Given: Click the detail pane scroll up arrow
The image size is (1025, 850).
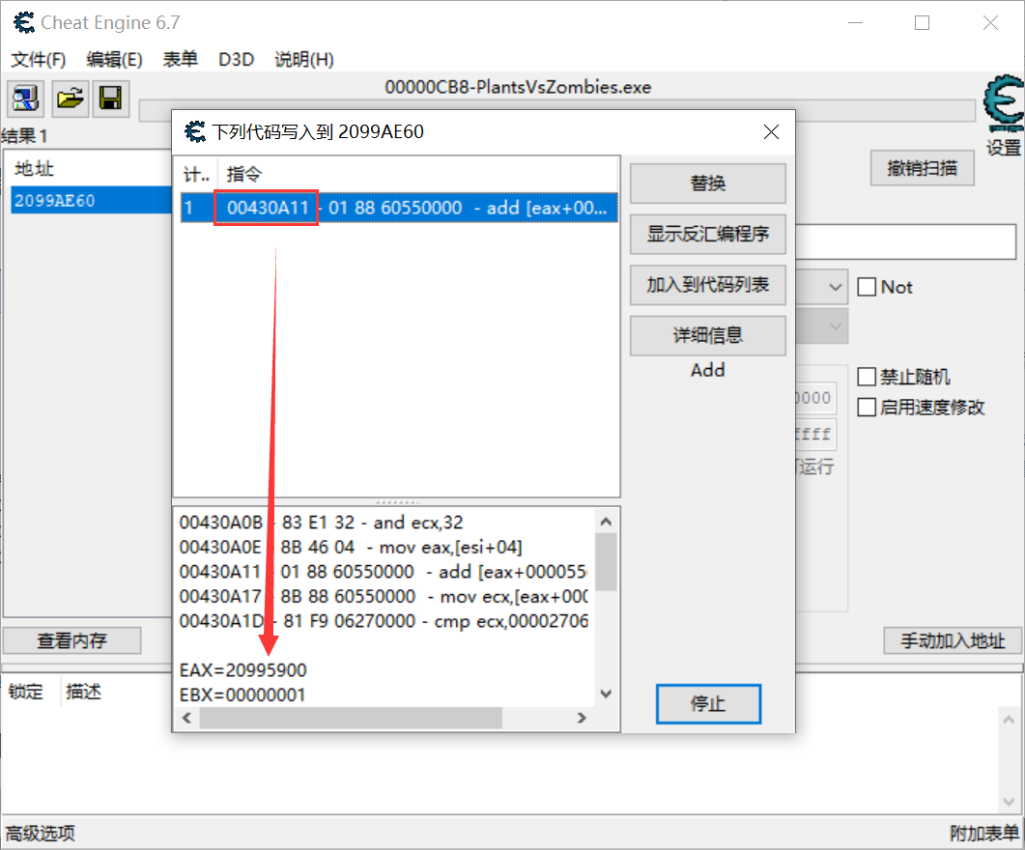Looking at the screenshot, I should click(x=606, y=522).
